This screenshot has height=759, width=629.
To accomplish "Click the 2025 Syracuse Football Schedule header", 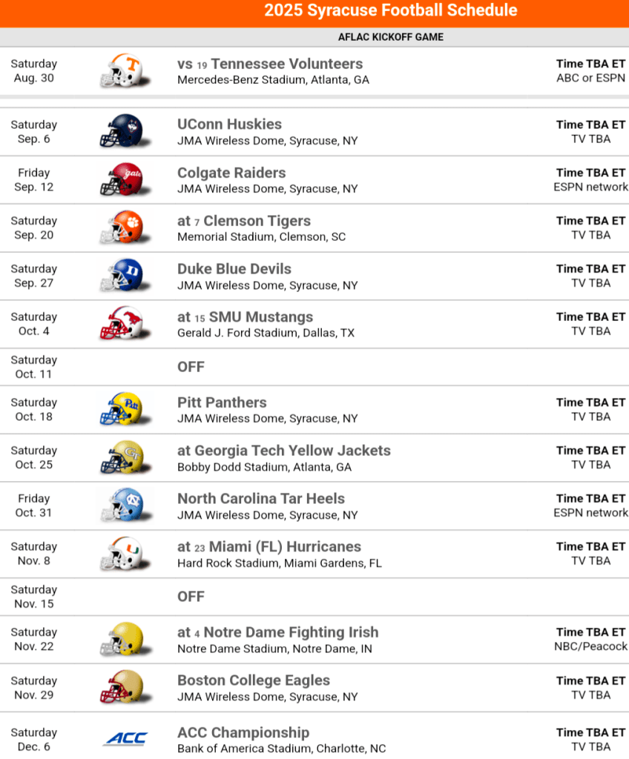I will pyautogui.click(x=391, y=10).
